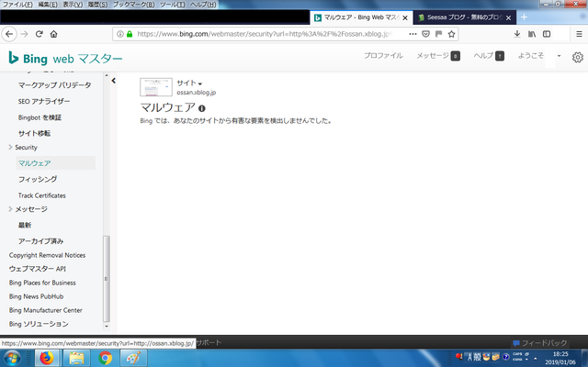588x367 pixels.
Task: Open Track Certificates in the sidebar
Action: click(x=42, y=195)
